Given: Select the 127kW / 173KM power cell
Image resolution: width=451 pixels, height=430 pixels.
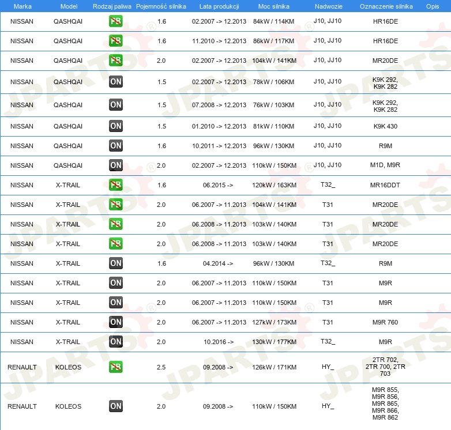Looking at the screenshot, I should [274, 322].
